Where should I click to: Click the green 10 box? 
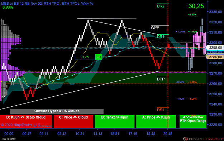tap(99, 57)
